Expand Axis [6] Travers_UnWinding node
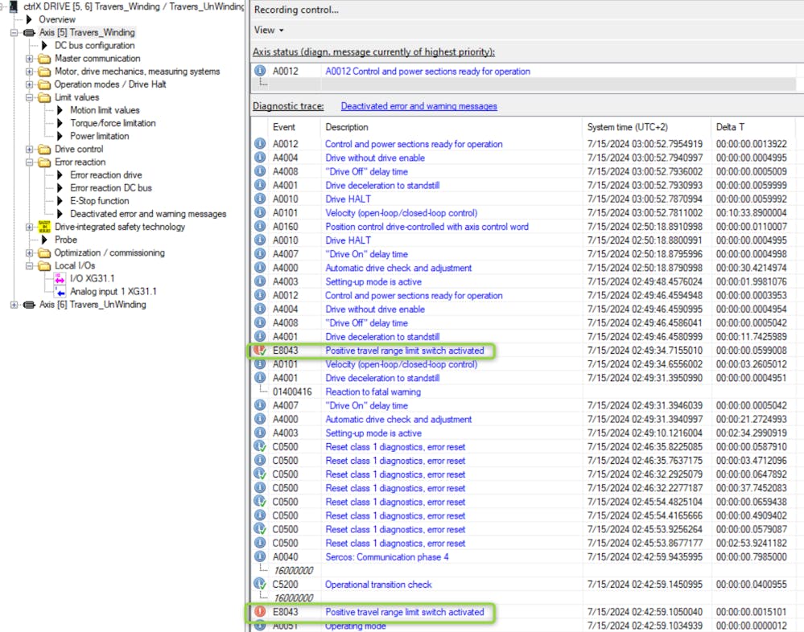Viewport: 804px width, 632px height. 14,305
